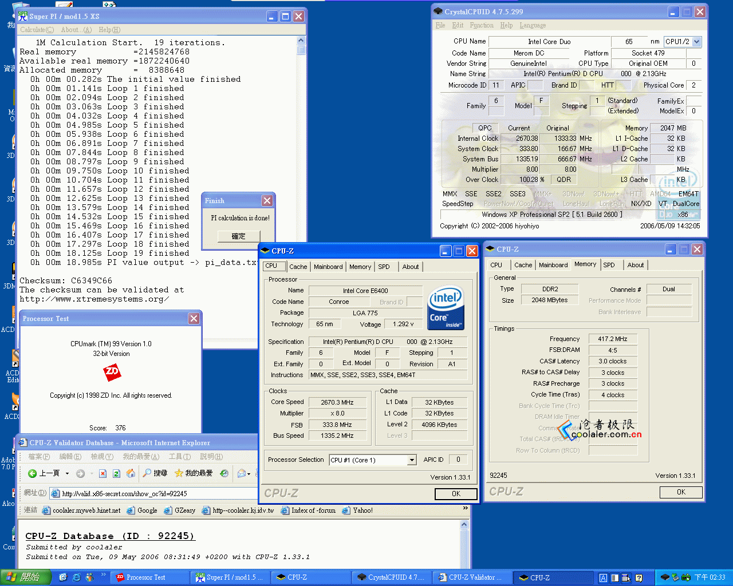Click CrystalCPUID title bar icon
The image size is (733, 586).
pyautogui.click(x=438, y=11)
